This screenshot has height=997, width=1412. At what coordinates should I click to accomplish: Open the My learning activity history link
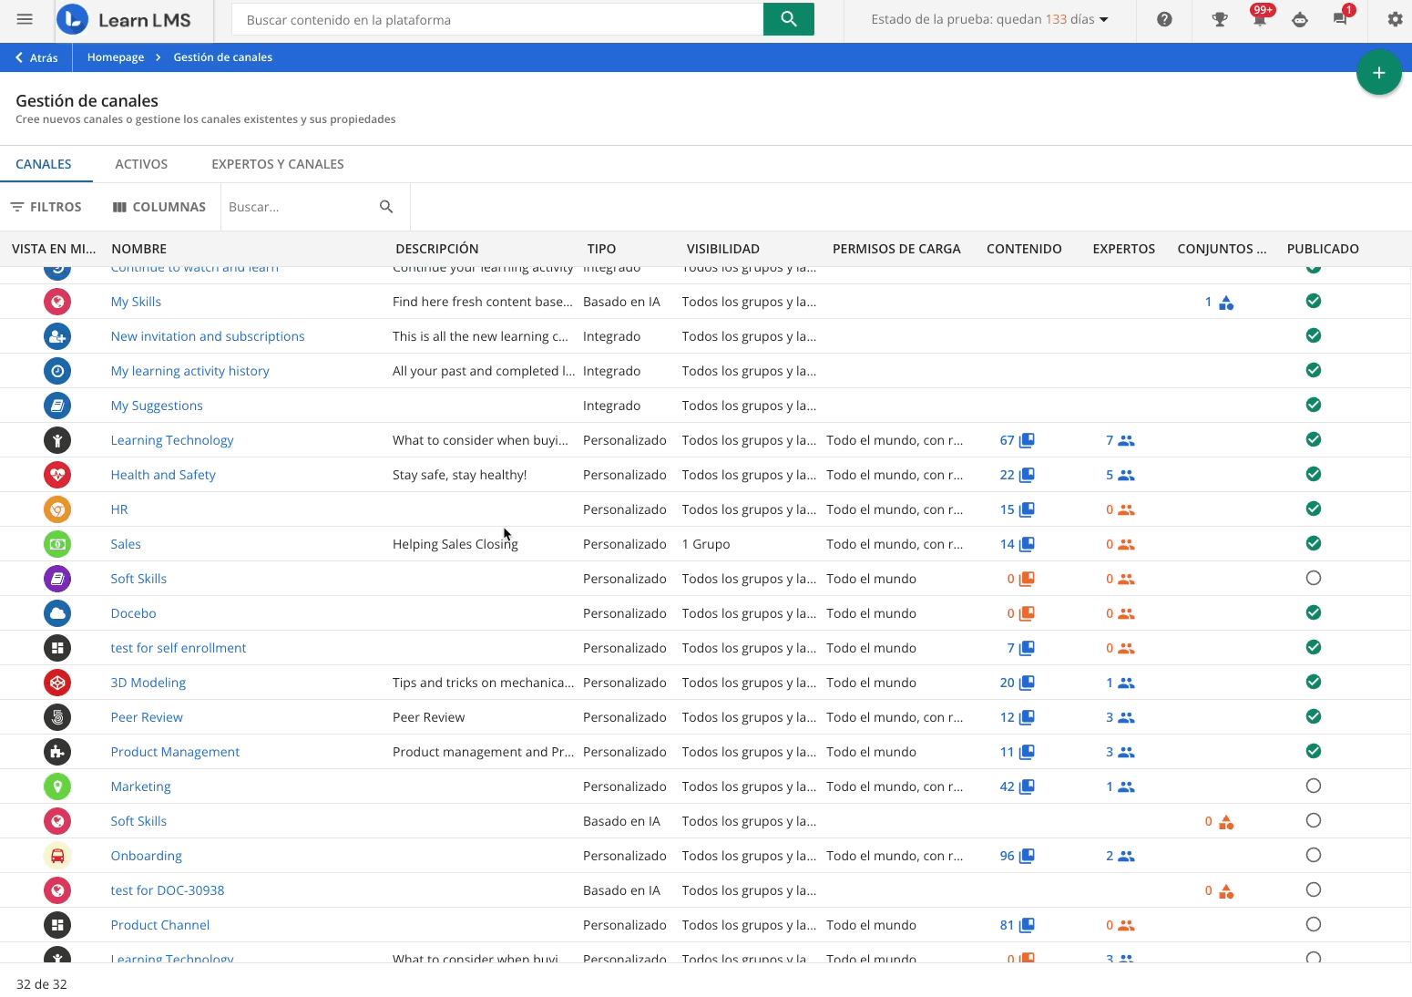(190, 371)
